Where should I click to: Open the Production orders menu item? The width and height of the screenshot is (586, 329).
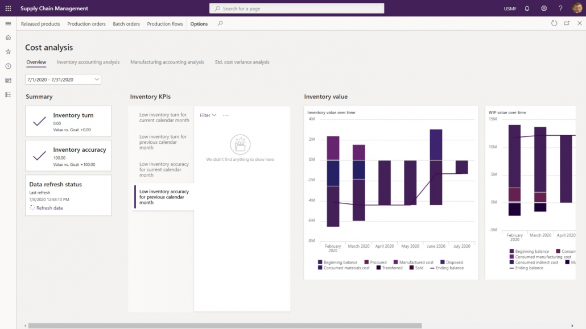(x=86, y=24)
